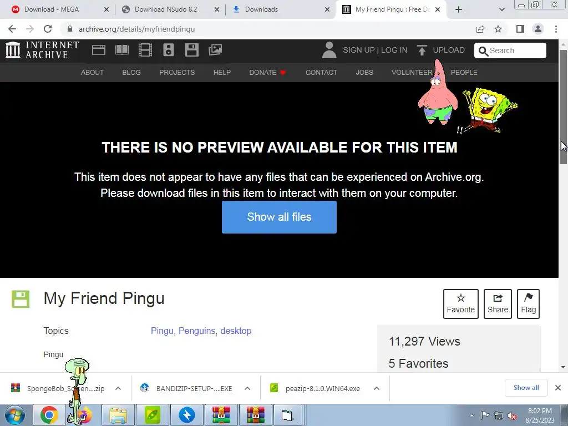568x426 pixels.
Task: Open the PeaZip green icon on taskbar
Action: pyautogui.click(x=153, y=415)
